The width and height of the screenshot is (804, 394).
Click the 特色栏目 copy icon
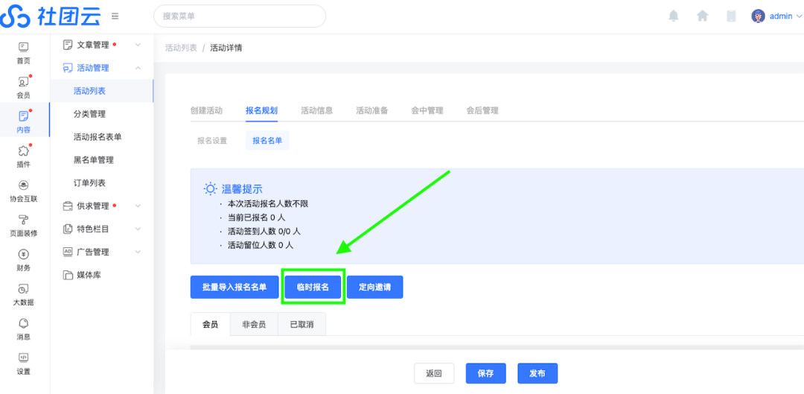67,229
